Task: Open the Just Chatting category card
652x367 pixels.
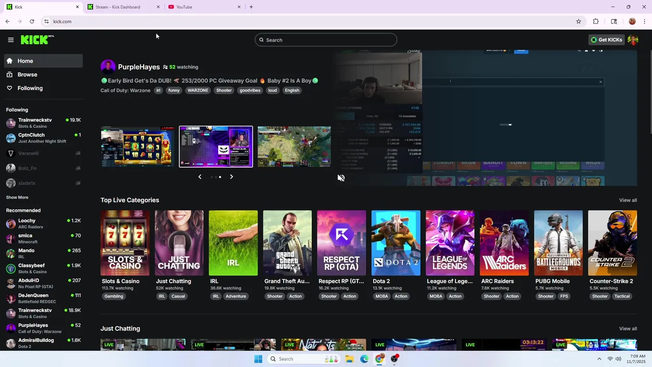Action: point(179,243)
